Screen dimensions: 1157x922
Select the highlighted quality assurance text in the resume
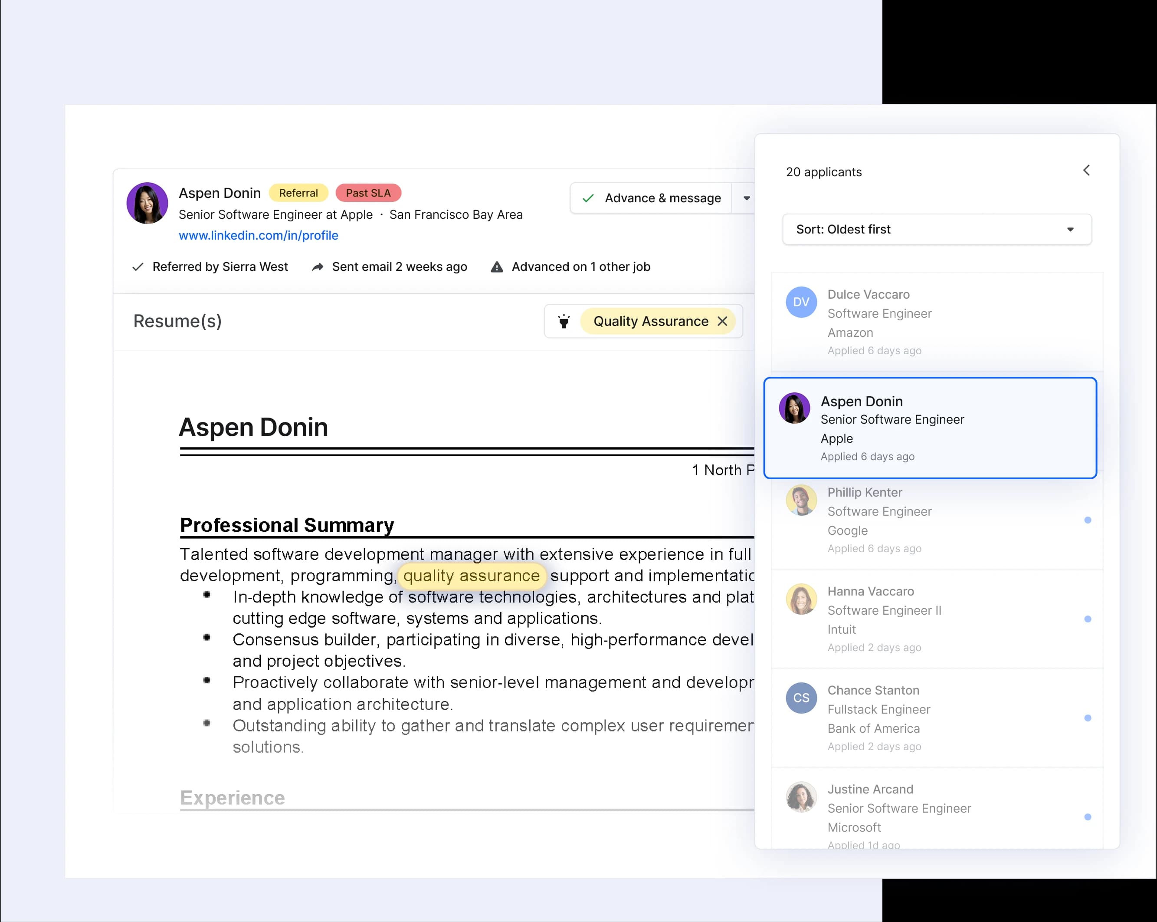[471, 576]
